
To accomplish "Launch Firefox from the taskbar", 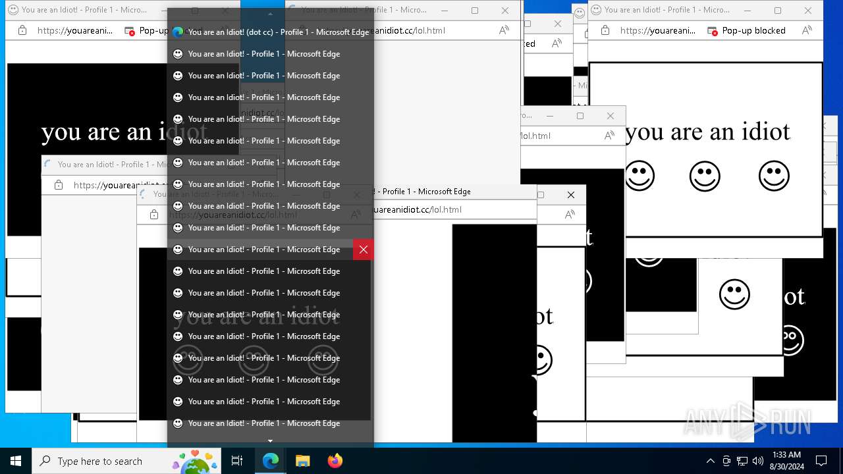I will [335, 461].
